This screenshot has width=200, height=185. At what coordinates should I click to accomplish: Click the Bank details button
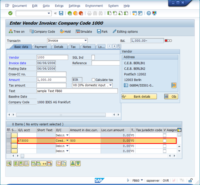(139, 97)
